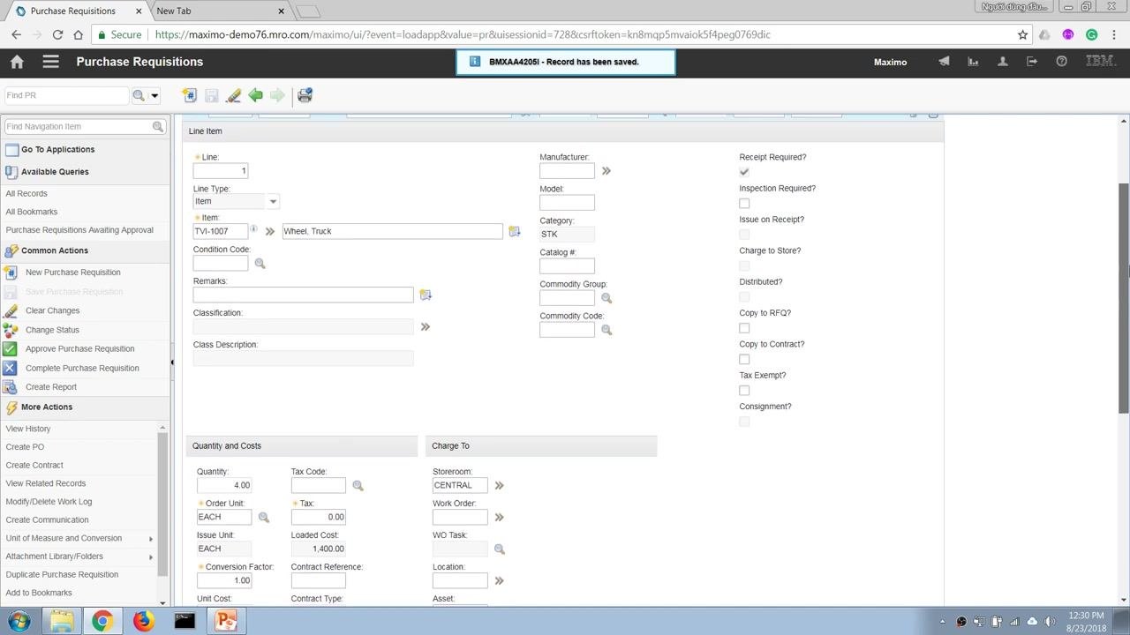
Task: Select Purchase Requisitions Awaiting Approval query
Action: click(79, 230)
